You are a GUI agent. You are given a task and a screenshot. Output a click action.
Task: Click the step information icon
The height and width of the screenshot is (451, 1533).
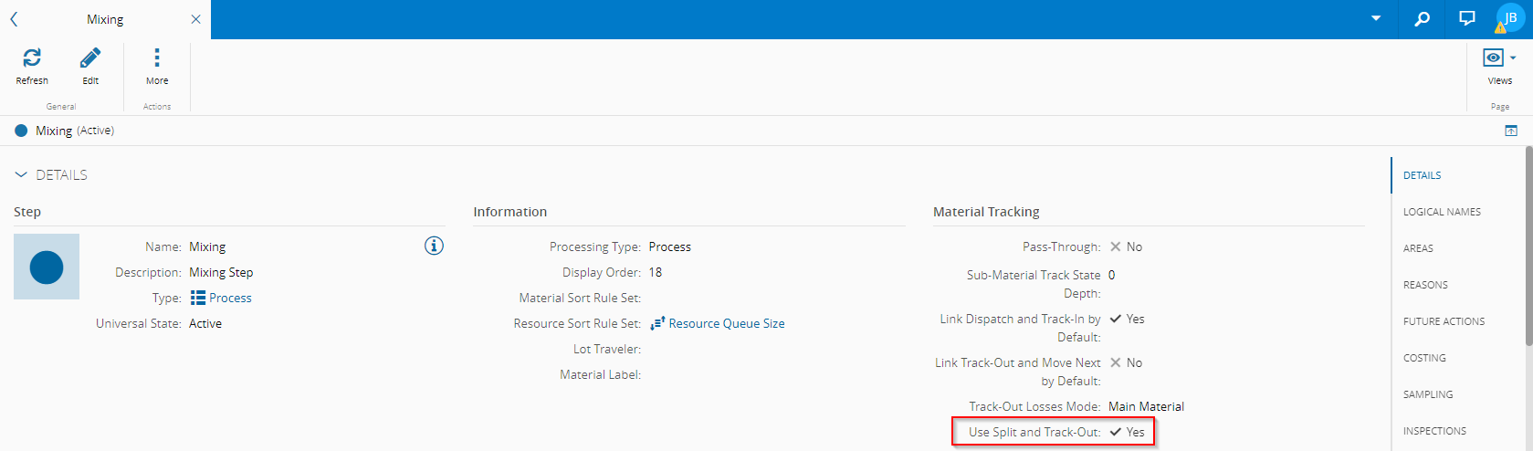tap(434, 246)
